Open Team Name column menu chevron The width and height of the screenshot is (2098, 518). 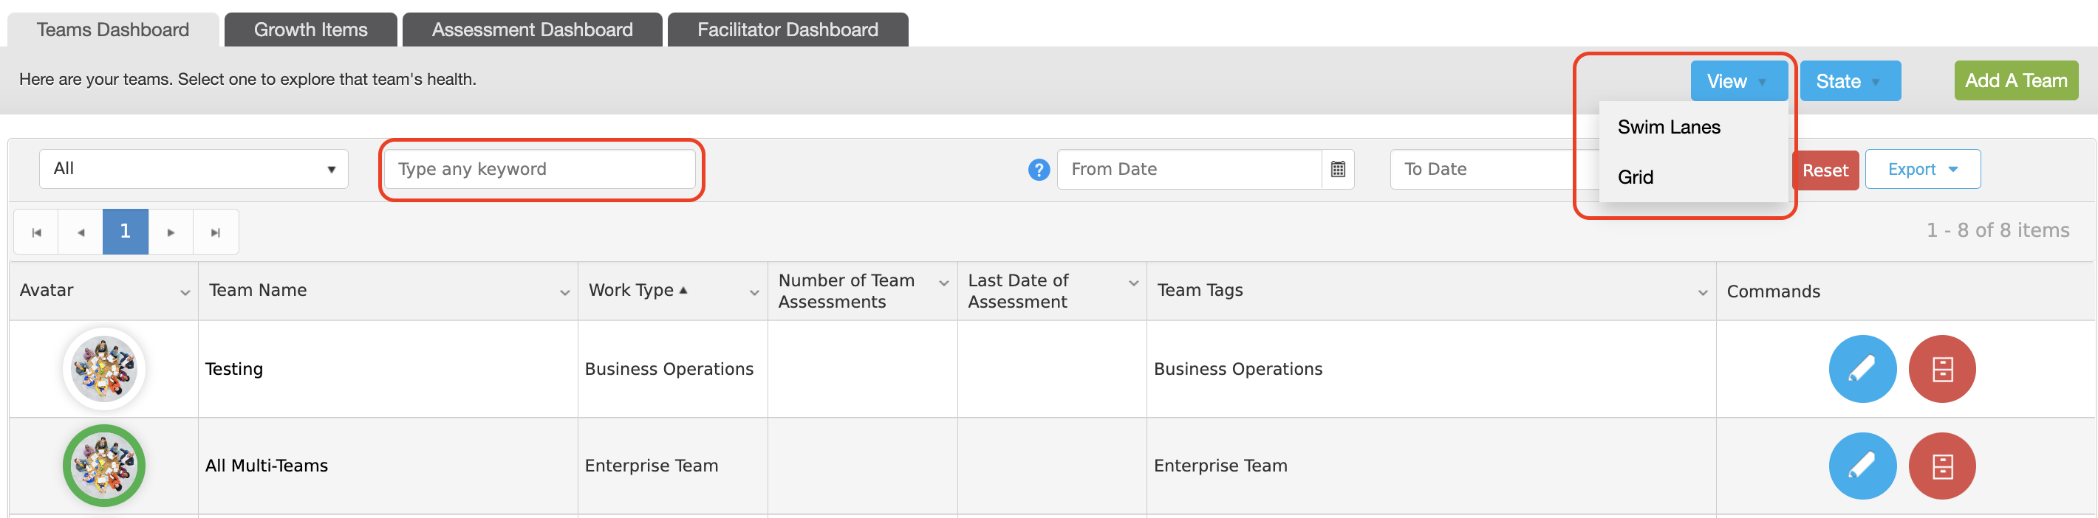[x=564, y=292]
